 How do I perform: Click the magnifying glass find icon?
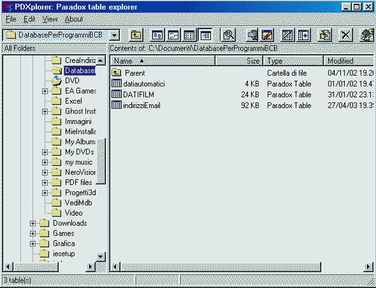tap(229, 36)
